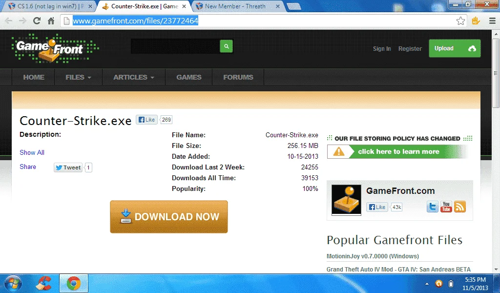The image size is (500, 293).
Task: Click the green search magnifier button
Action: pos(227,46)
